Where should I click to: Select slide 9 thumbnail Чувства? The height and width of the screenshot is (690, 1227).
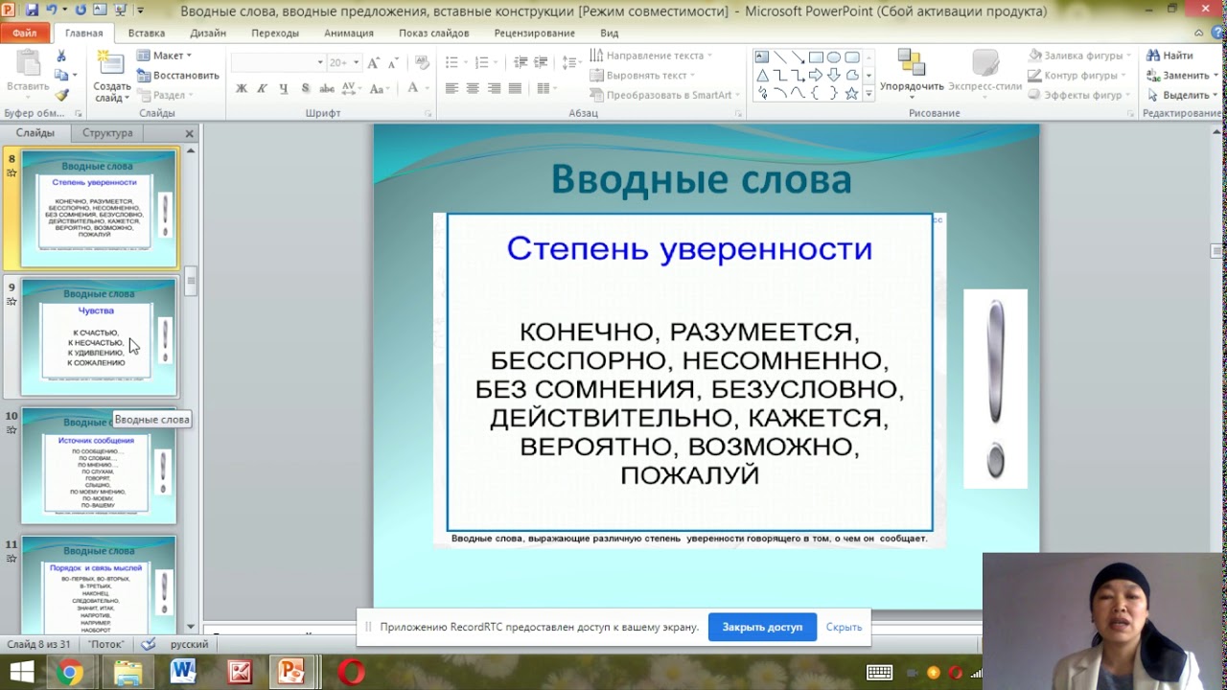tap(99, 337)
